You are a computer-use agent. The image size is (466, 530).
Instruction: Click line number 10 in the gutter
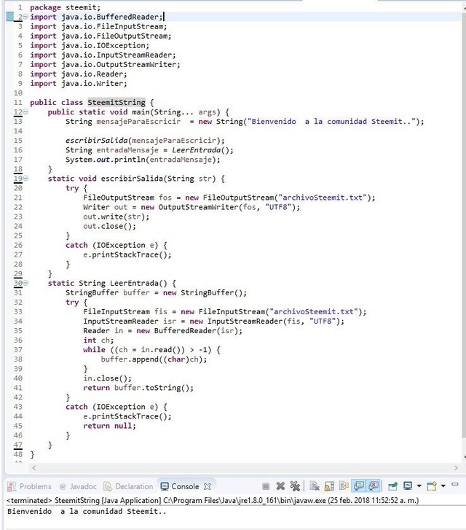pyautogui.click(x=18, y=93)
